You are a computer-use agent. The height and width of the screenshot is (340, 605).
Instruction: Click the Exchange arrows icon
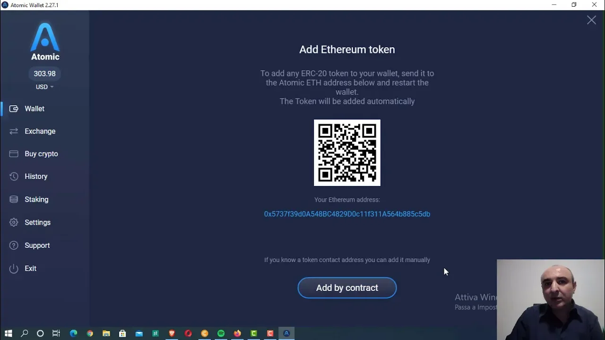(x=14, y=131)
